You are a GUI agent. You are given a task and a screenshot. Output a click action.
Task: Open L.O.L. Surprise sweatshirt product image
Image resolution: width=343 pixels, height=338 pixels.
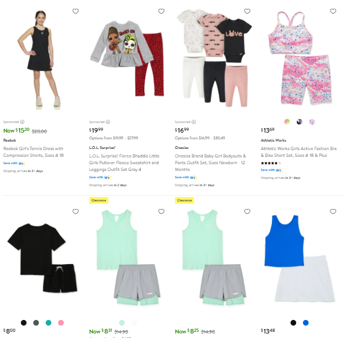tap(127, 59)
